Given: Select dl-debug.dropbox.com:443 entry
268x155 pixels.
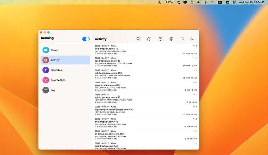Looking at the screenshot, I should [146, 135].
